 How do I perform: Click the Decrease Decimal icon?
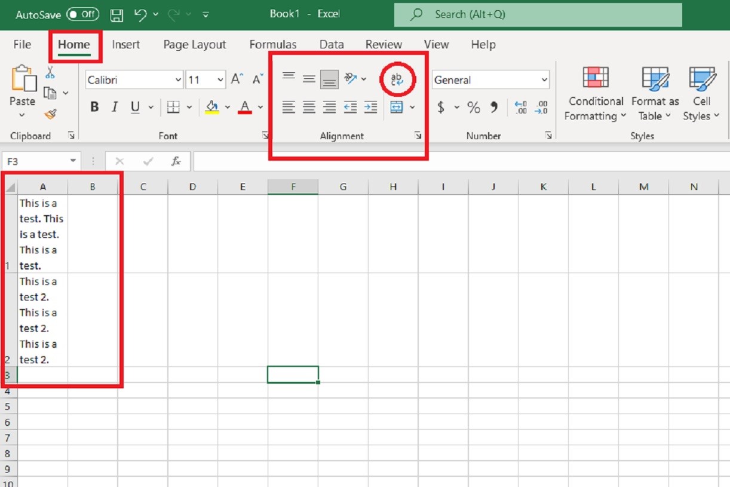[541, 107]
